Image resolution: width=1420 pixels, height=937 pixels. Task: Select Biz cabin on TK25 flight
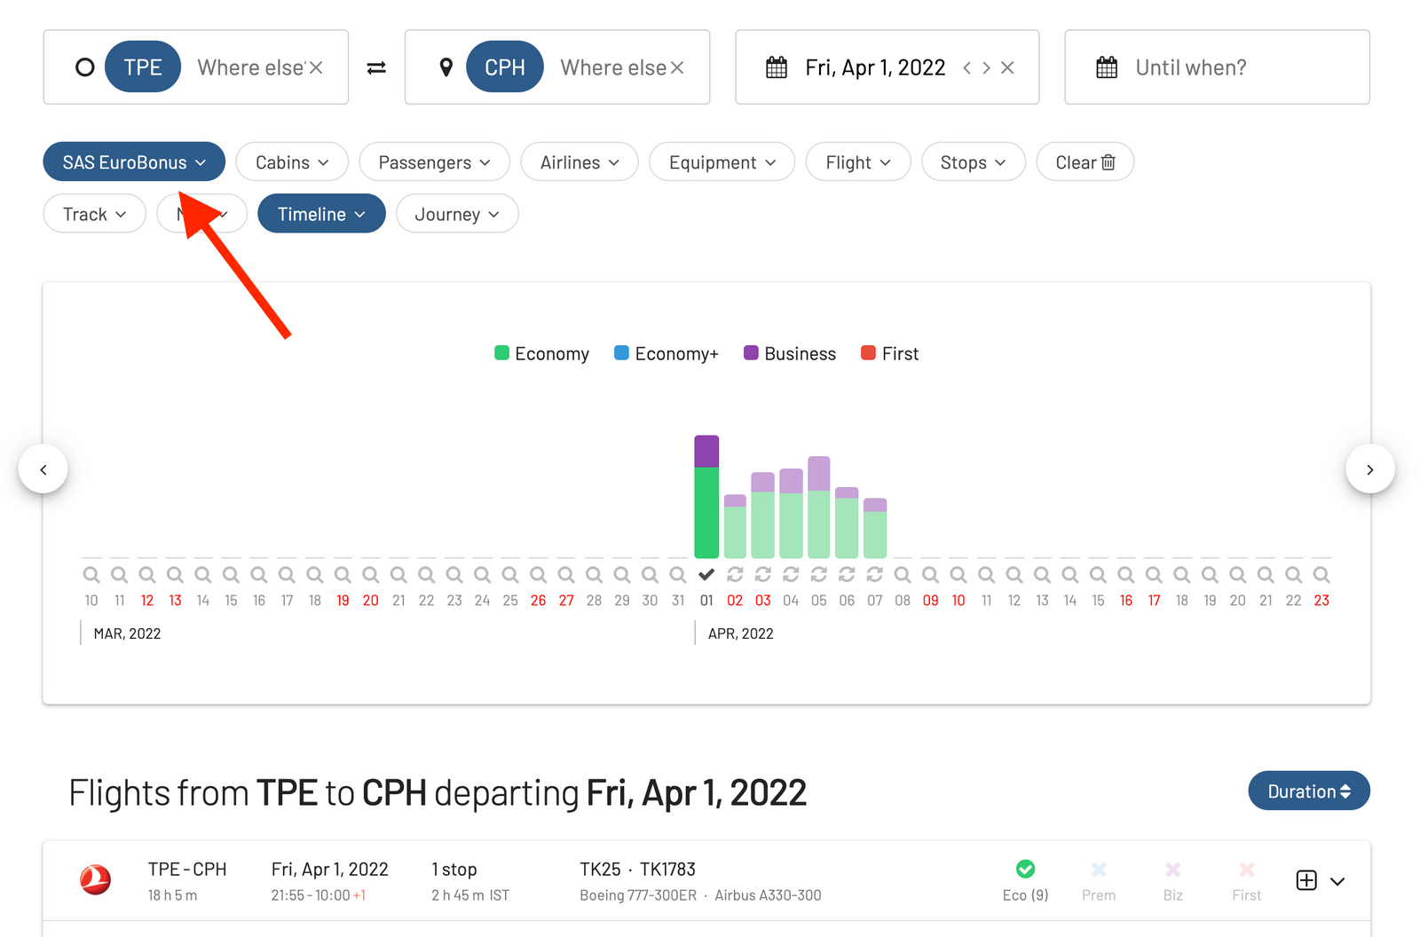(1173, 881)
